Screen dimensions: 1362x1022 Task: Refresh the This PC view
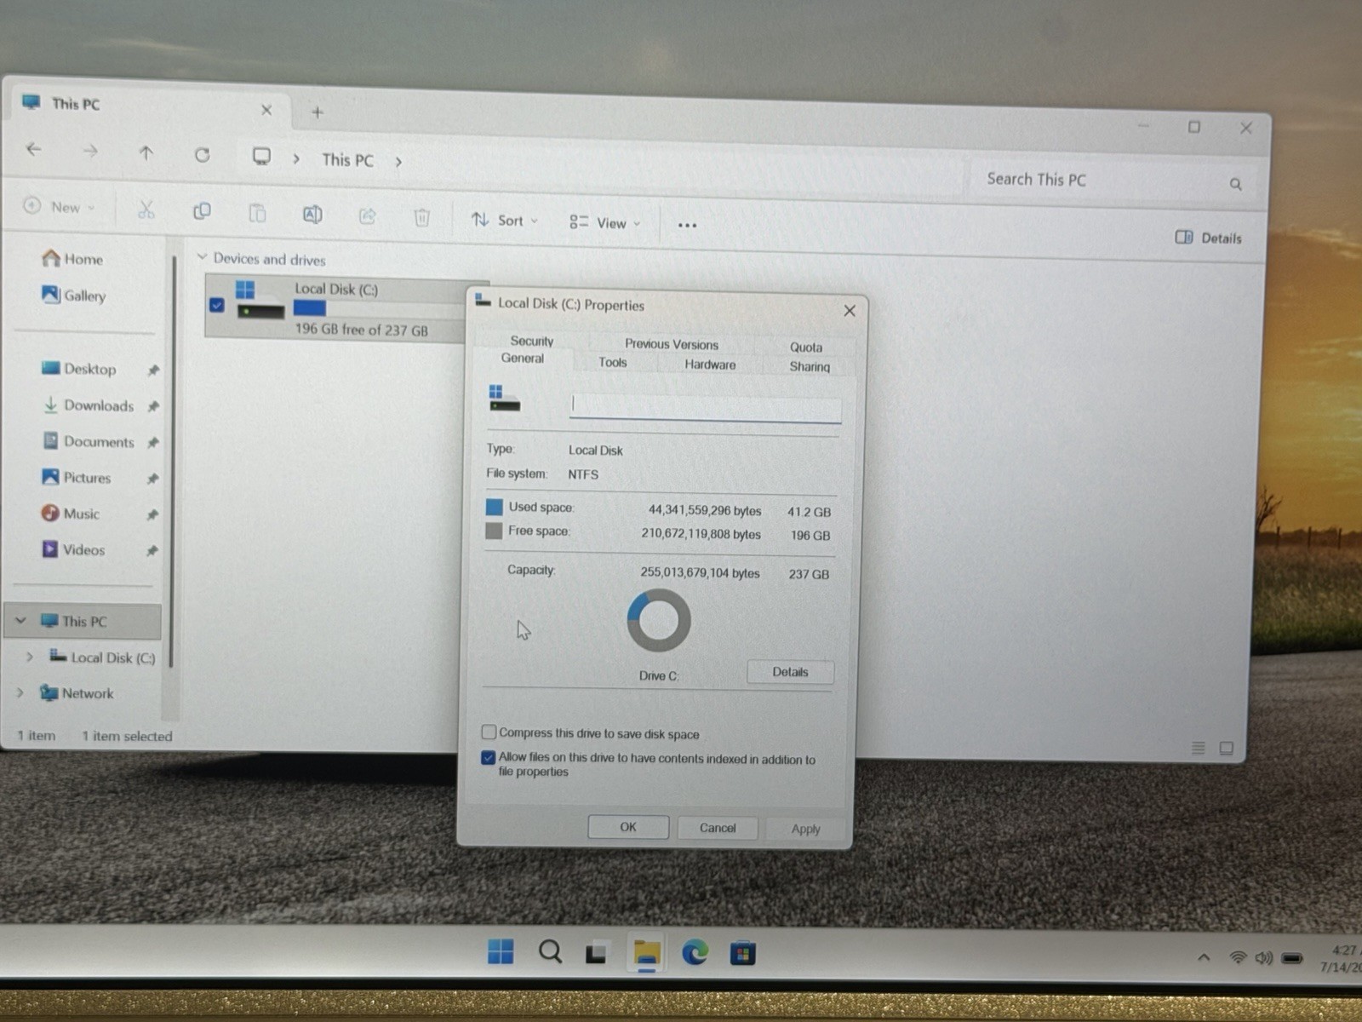(202, 155)
